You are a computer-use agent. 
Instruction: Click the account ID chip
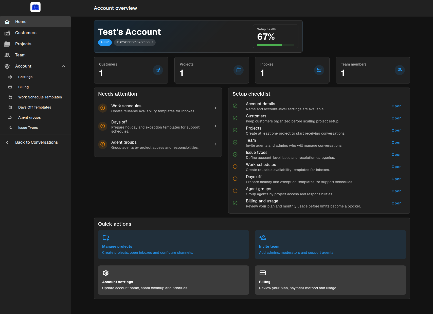click(135, 43)
